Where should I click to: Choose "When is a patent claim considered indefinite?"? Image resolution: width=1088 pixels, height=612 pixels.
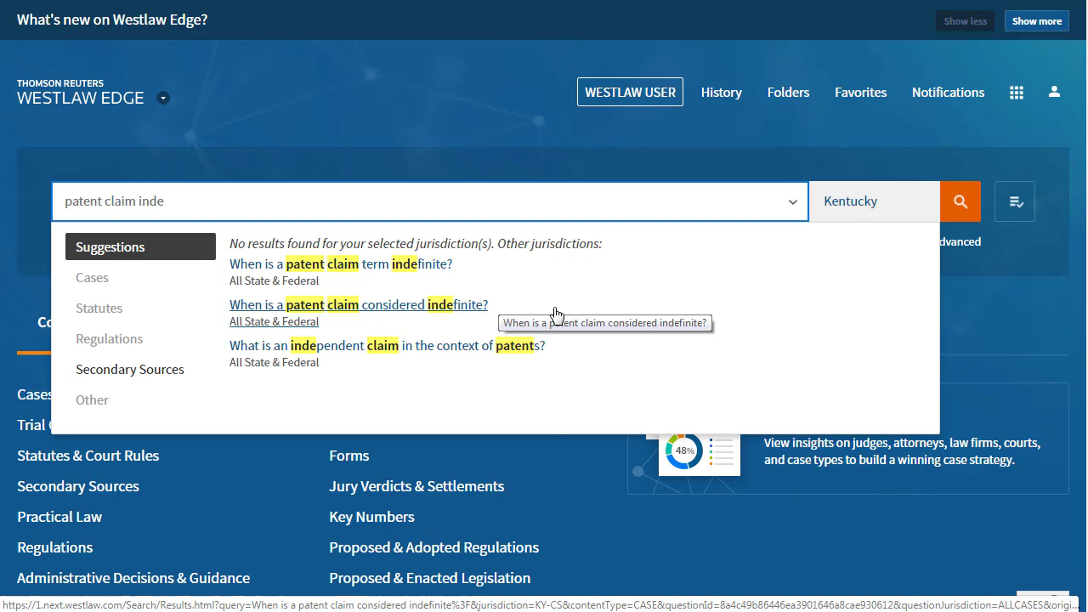(x=358, y=305)
